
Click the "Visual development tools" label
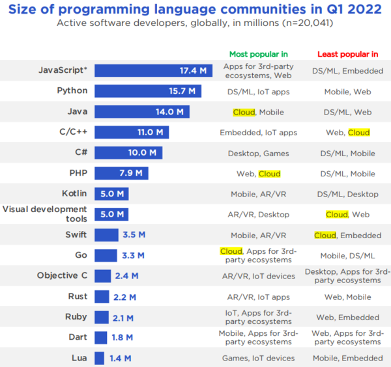click(45, 214)
